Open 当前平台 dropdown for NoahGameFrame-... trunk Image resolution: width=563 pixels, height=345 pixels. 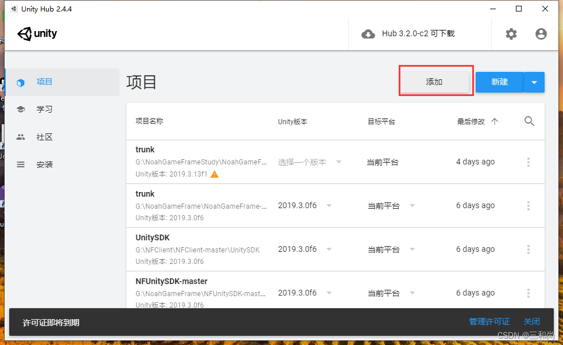pyautogui.click(x=391, y=206)
